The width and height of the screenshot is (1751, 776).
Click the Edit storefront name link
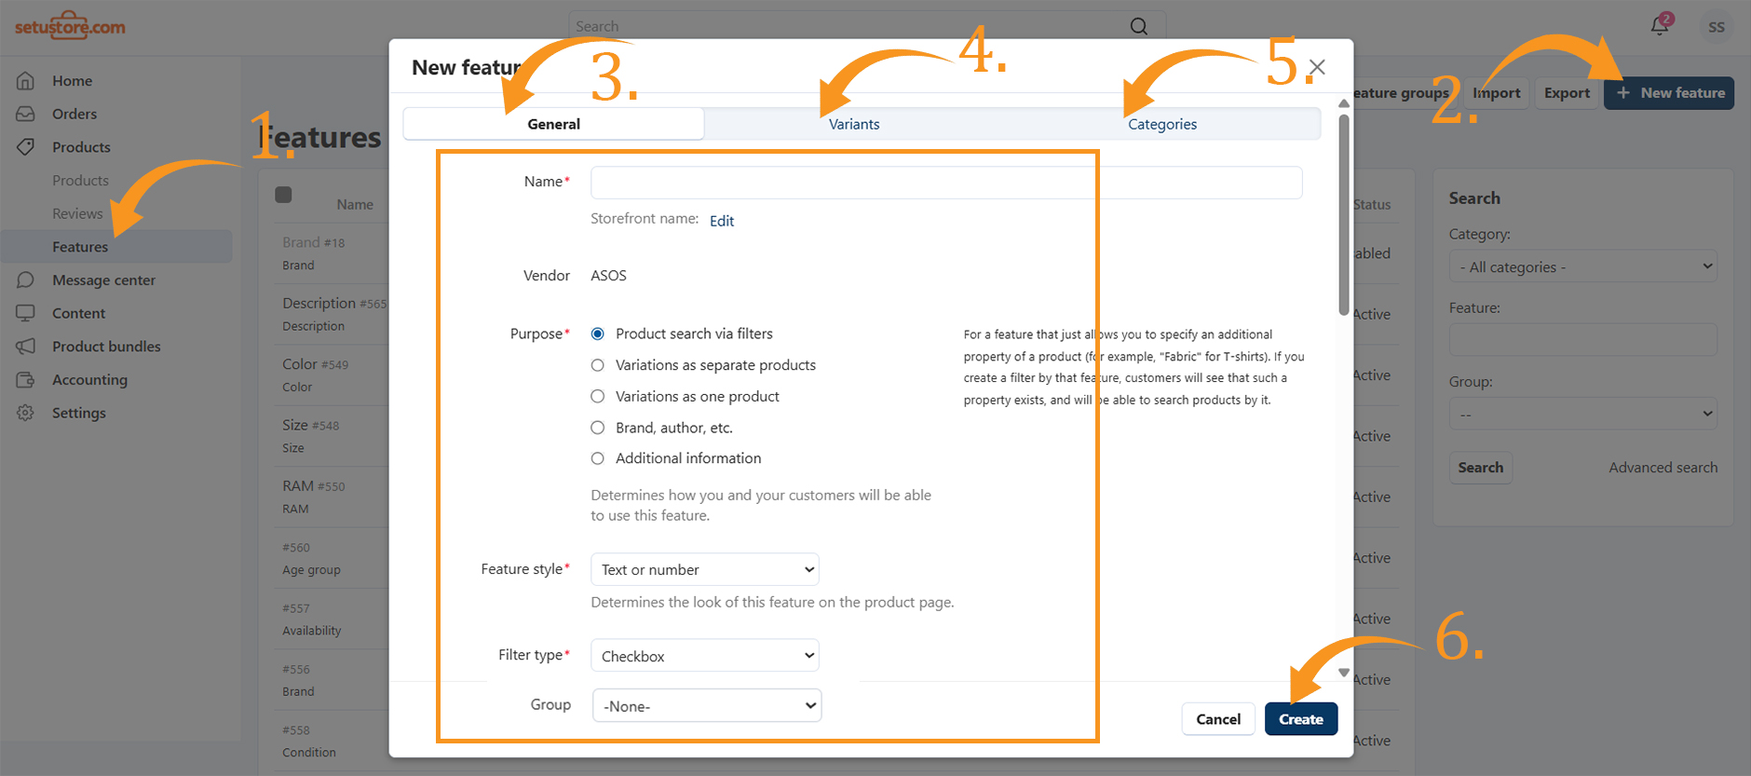click(x=722, y=221)
